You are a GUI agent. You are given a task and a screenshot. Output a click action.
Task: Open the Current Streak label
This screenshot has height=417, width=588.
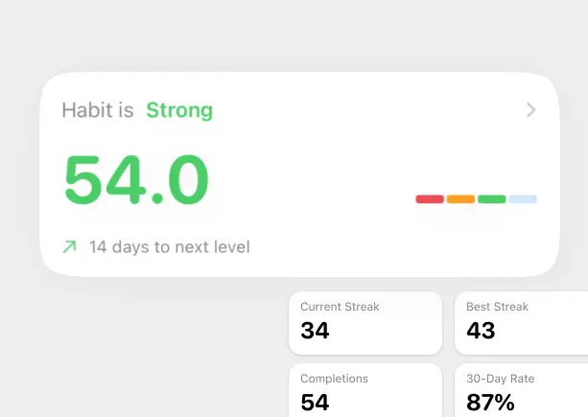340,307
